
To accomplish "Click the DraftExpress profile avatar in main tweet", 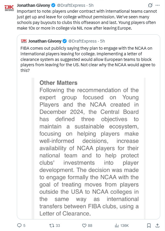I will pos(9,8).
